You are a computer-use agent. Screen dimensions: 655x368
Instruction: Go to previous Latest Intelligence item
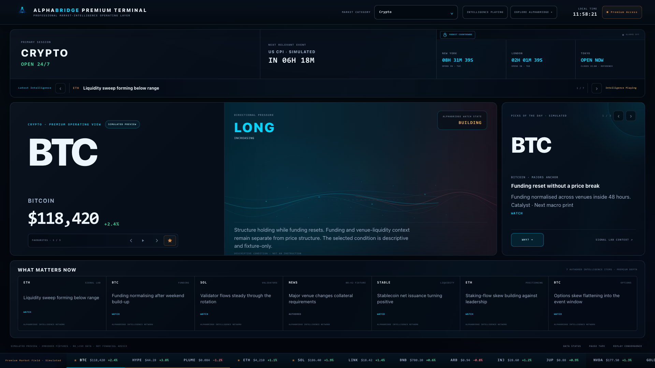60,88
